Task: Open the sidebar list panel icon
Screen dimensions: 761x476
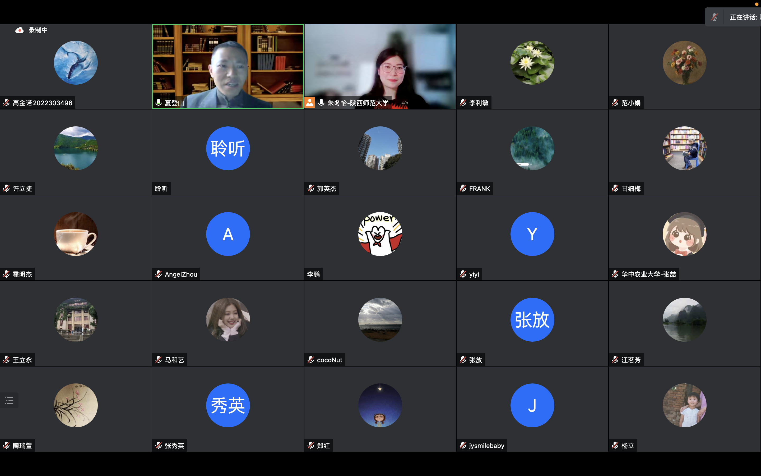Action: pyautogui.click(x=9, y=400)
